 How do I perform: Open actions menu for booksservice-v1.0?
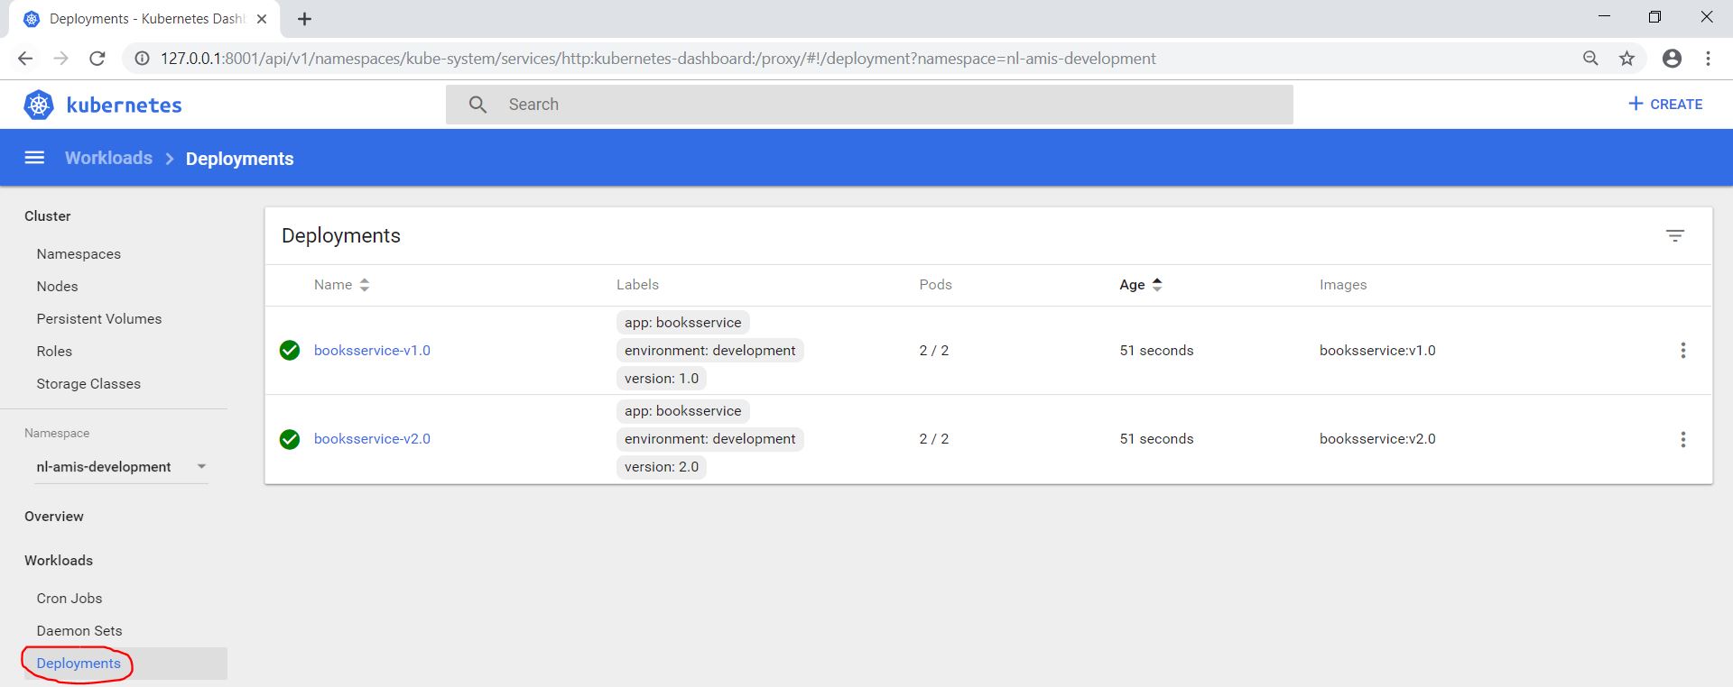point(1682,351)
